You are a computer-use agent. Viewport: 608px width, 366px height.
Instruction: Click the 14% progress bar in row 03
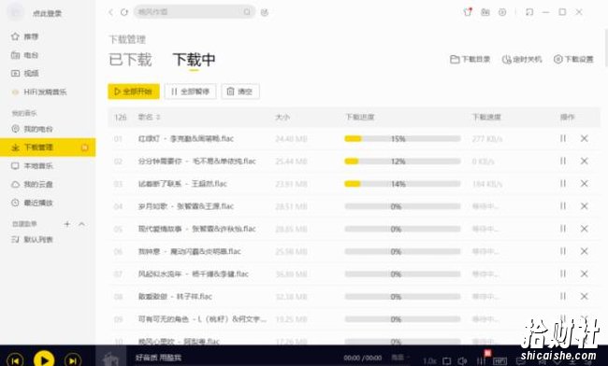click(402, 184)
